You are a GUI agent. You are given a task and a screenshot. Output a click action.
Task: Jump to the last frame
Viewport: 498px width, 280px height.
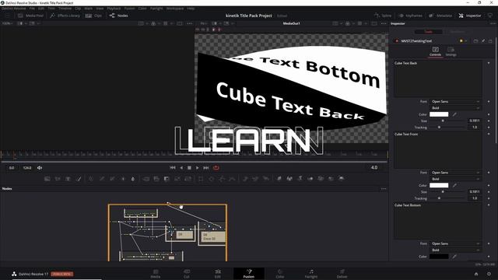pyautogui.click(x=206, y=168)
